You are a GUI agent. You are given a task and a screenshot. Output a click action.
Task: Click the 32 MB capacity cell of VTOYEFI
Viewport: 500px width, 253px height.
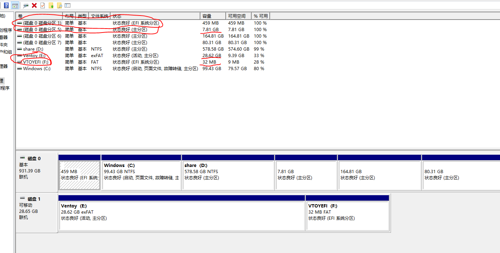pos(209,62)
